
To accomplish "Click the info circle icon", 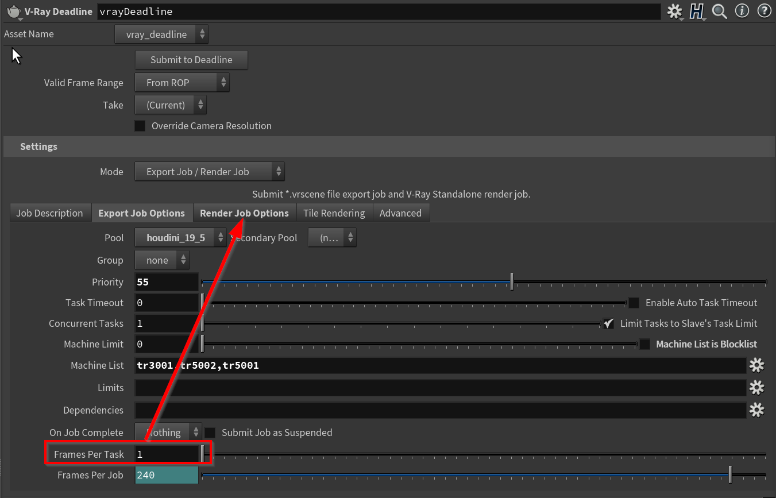I will click(x=742, y=11).
